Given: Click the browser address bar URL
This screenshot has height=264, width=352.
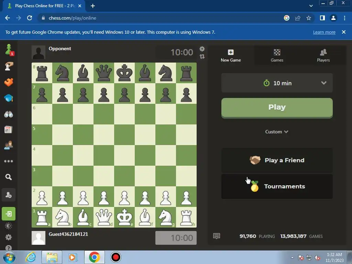Looking at the screenshot, I should point(72,18).
